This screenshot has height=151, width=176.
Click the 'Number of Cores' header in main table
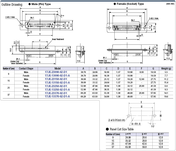pos(9,68)
